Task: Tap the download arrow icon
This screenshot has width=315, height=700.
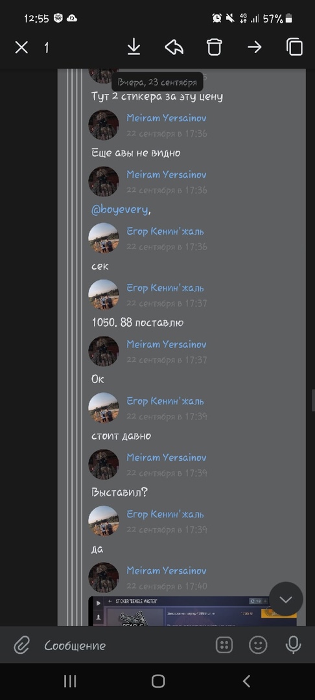Action: tap(134, 47)
